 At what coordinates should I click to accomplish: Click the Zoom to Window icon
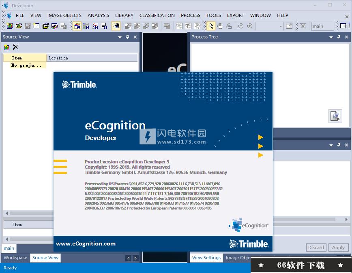(289, 26)
